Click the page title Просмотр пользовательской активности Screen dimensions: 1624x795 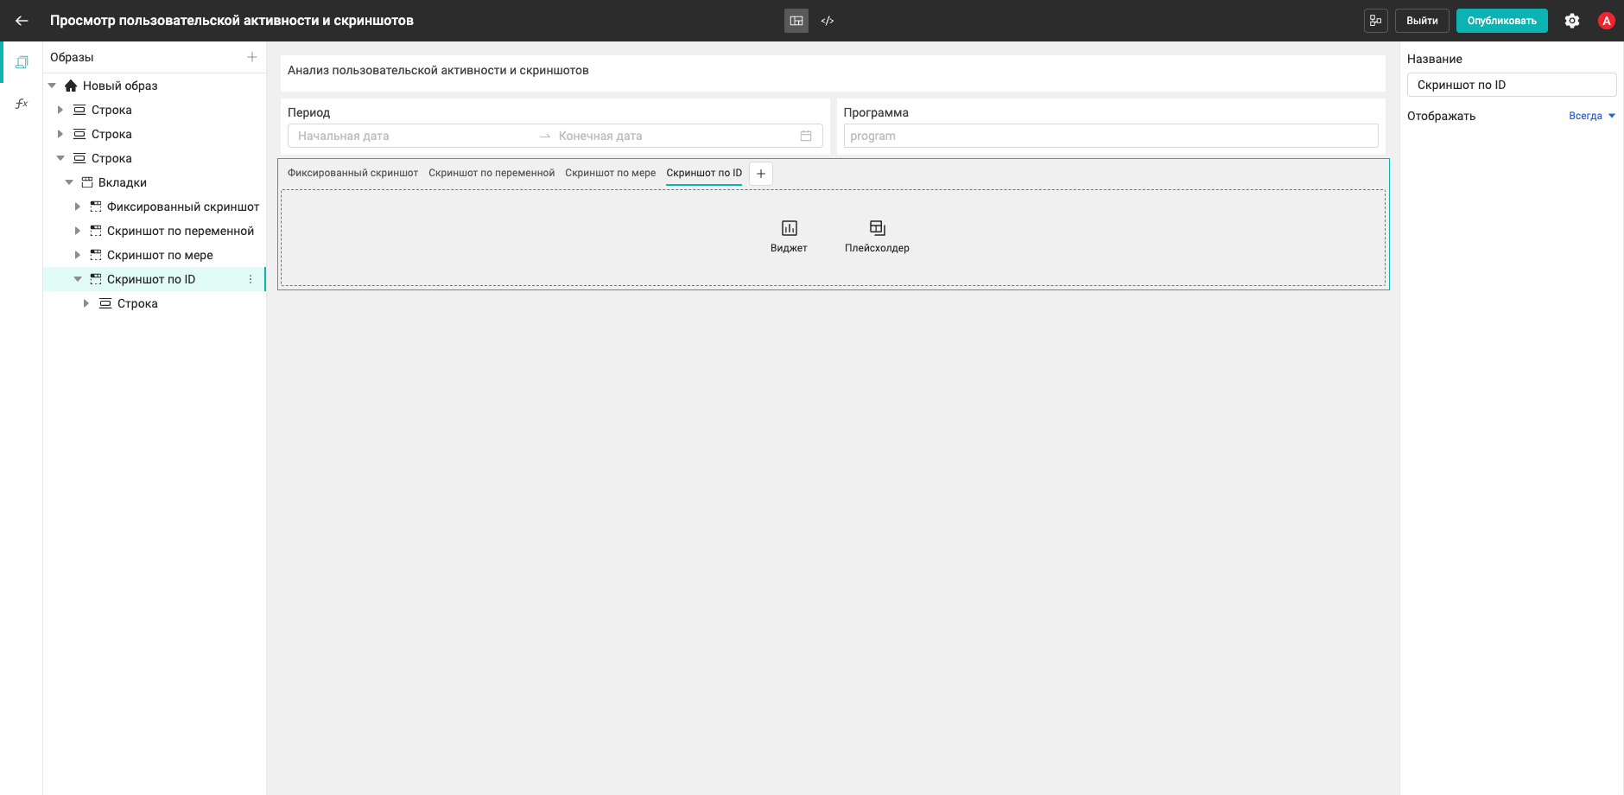coord(232,21)
